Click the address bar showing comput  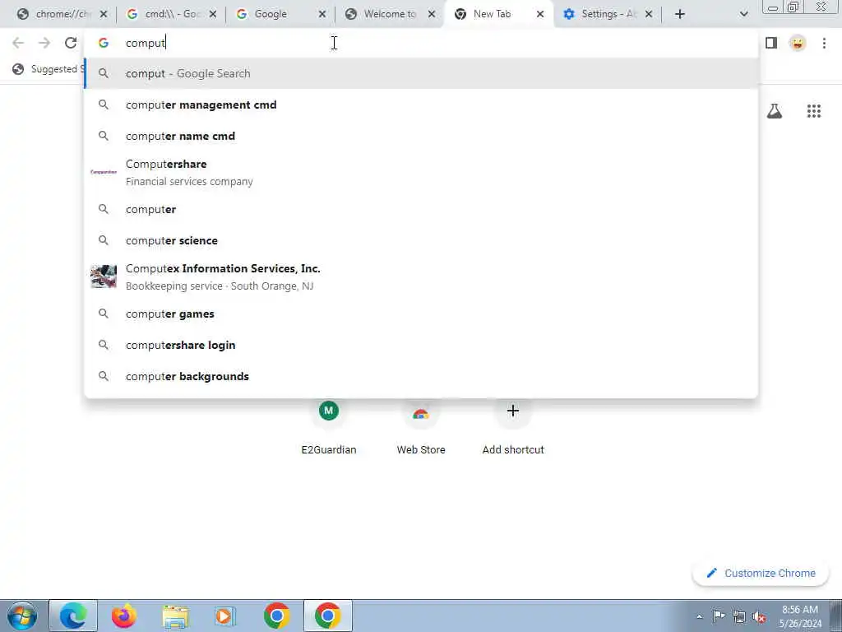421,43
